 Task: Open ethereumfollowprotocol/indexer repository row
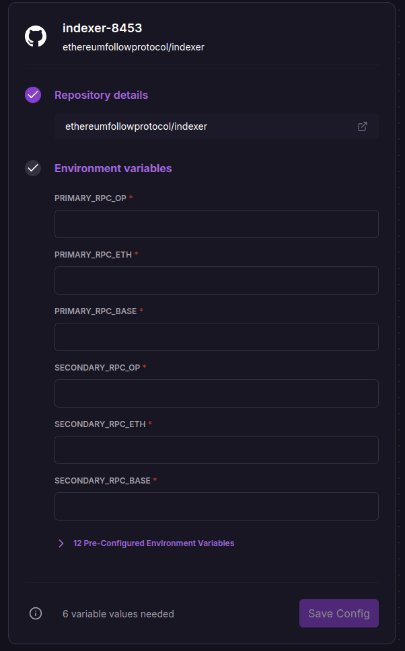(x=202, y=126)
